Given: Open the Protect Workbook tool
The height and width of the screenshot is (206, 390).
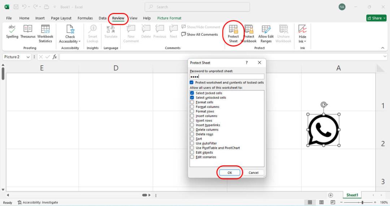Looking at the screenshot, I should point(249,34).
